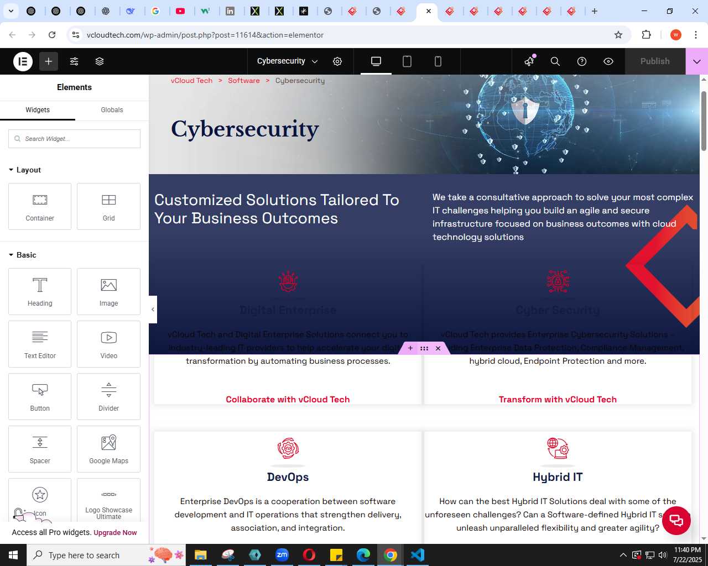Click the Add Element plus button
Screen dimensions: 708x566
49,61
